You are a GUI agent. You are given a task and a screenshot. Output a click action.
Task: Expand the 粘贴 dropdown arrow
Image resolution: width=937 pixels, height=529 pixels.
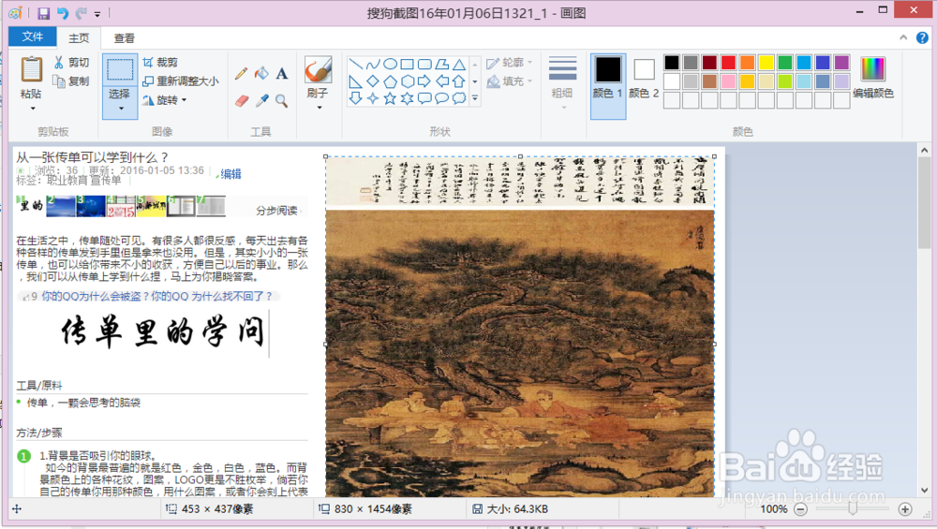click(32, 108)
